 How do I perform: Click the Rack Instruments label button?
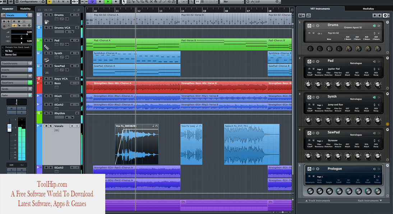pyautogui.click(x=370, y=200)
